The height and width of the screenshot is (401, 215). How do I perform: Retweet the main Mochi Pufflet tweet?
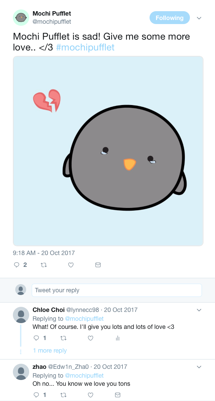pyautogui.click(x=43, y=265)
